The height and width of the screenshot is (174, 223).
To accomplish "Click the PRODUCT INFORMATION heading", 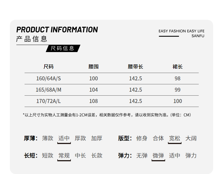I will click(57, 30).
